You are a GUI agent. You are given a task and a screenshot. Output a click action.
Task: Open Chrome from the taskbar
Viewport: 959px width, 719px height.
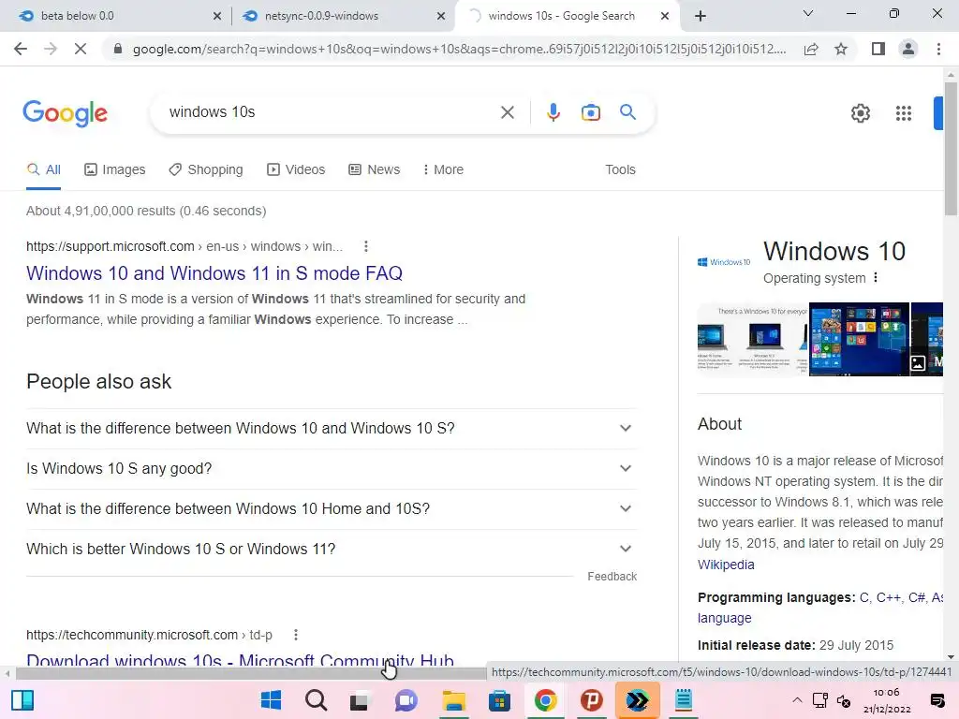click(x=545, y=700)
